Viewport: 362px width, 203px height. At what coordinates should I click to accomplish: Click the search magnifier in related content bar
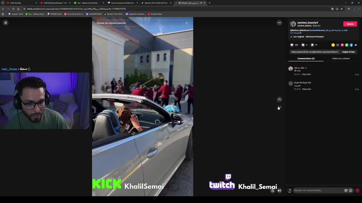coord(187,23)
